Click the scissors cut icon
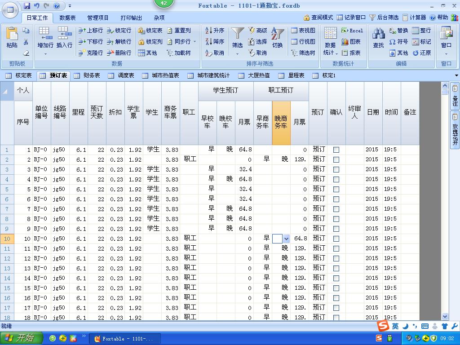Viewport: 460px width, 345px height. tap(26, 42)
